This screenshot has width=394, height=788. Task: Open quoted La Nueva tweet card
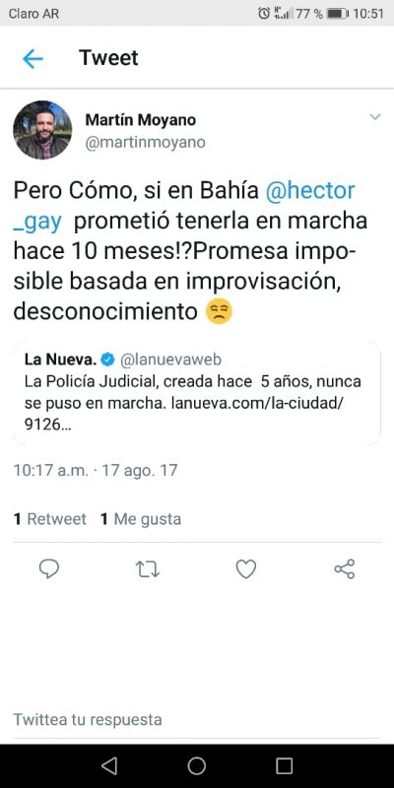(196, 393)
